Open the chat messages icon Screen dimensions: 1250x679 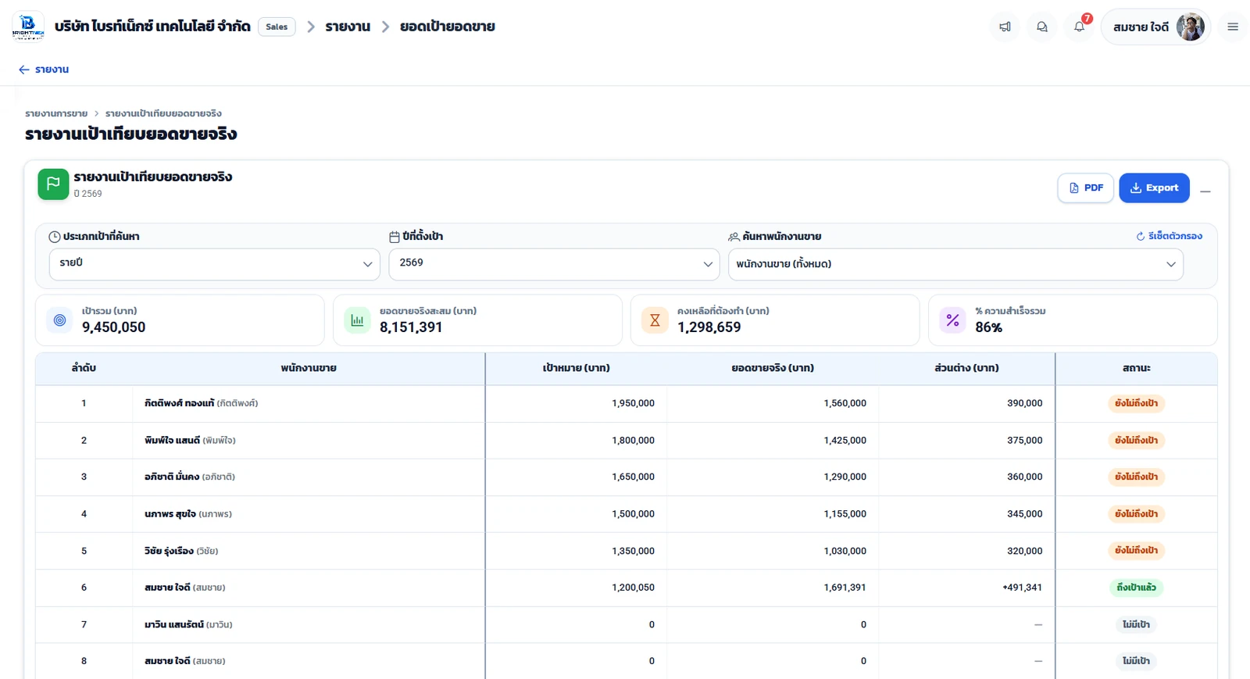click(1042, 27)
